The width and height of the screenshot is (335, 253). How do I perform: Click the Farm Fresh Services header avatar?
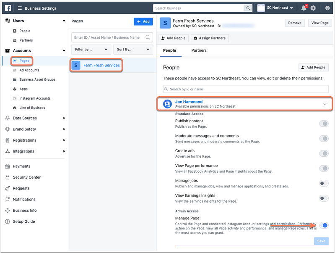coord(165,23)
